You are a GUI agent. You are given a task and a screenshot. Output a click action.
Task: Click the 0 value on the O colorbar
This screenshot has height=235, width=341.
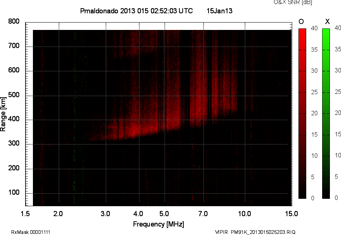(313, 198)
